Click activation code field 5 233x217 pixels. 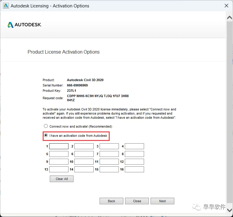59,154
